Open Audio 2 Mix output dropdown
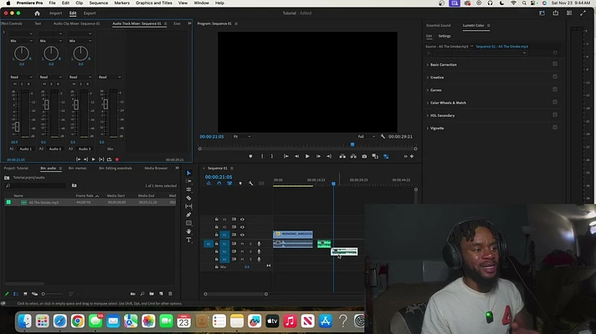The image size is (596, 334). [50, 41]
